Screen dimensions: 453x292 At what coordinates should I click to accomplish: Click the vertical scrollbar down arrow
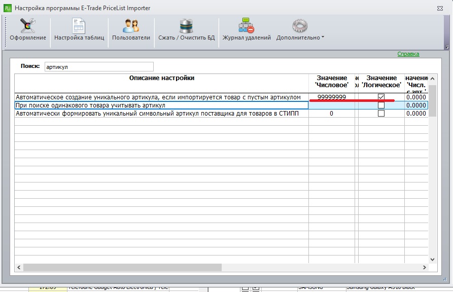point(432,259)
